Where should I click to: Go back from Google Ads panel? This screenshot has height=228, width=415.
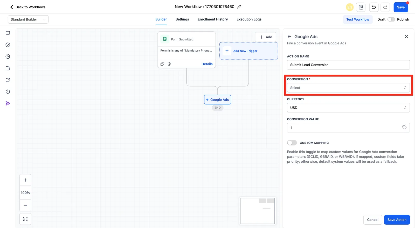tap(289, 37)
